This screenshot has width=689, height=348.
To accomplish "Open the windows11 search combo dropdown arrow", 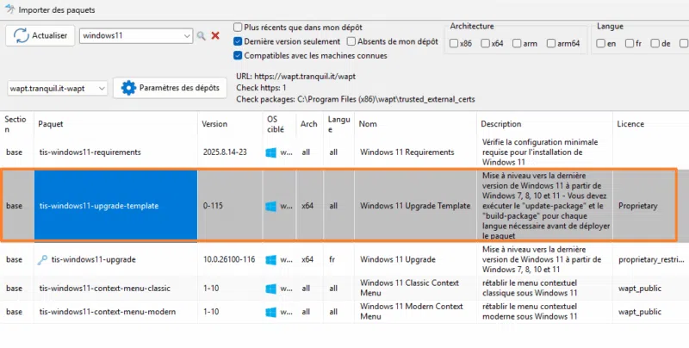I will [187, 36].
